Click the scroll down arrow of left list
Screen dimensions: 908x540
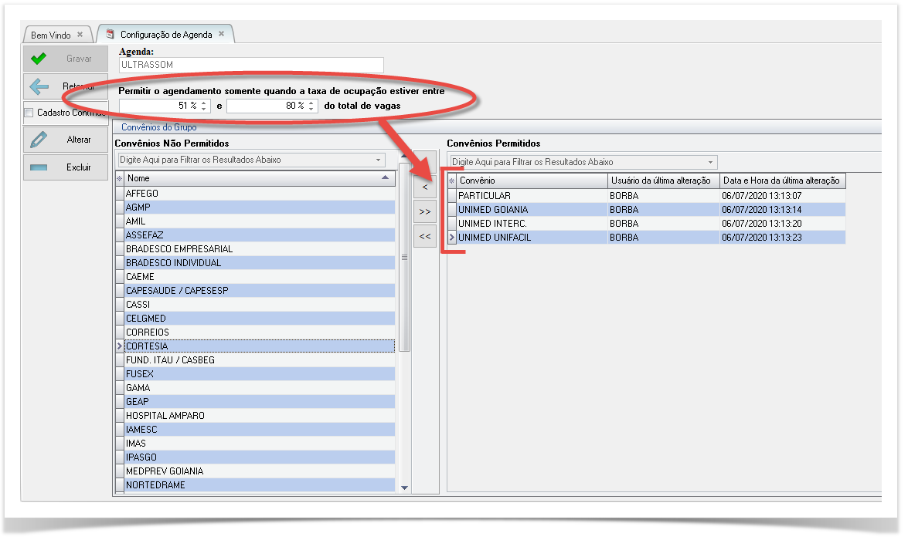click(404, 488)
